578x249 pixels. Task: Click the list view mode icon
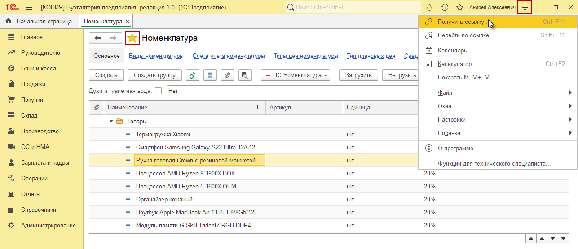tap(210, 75)
